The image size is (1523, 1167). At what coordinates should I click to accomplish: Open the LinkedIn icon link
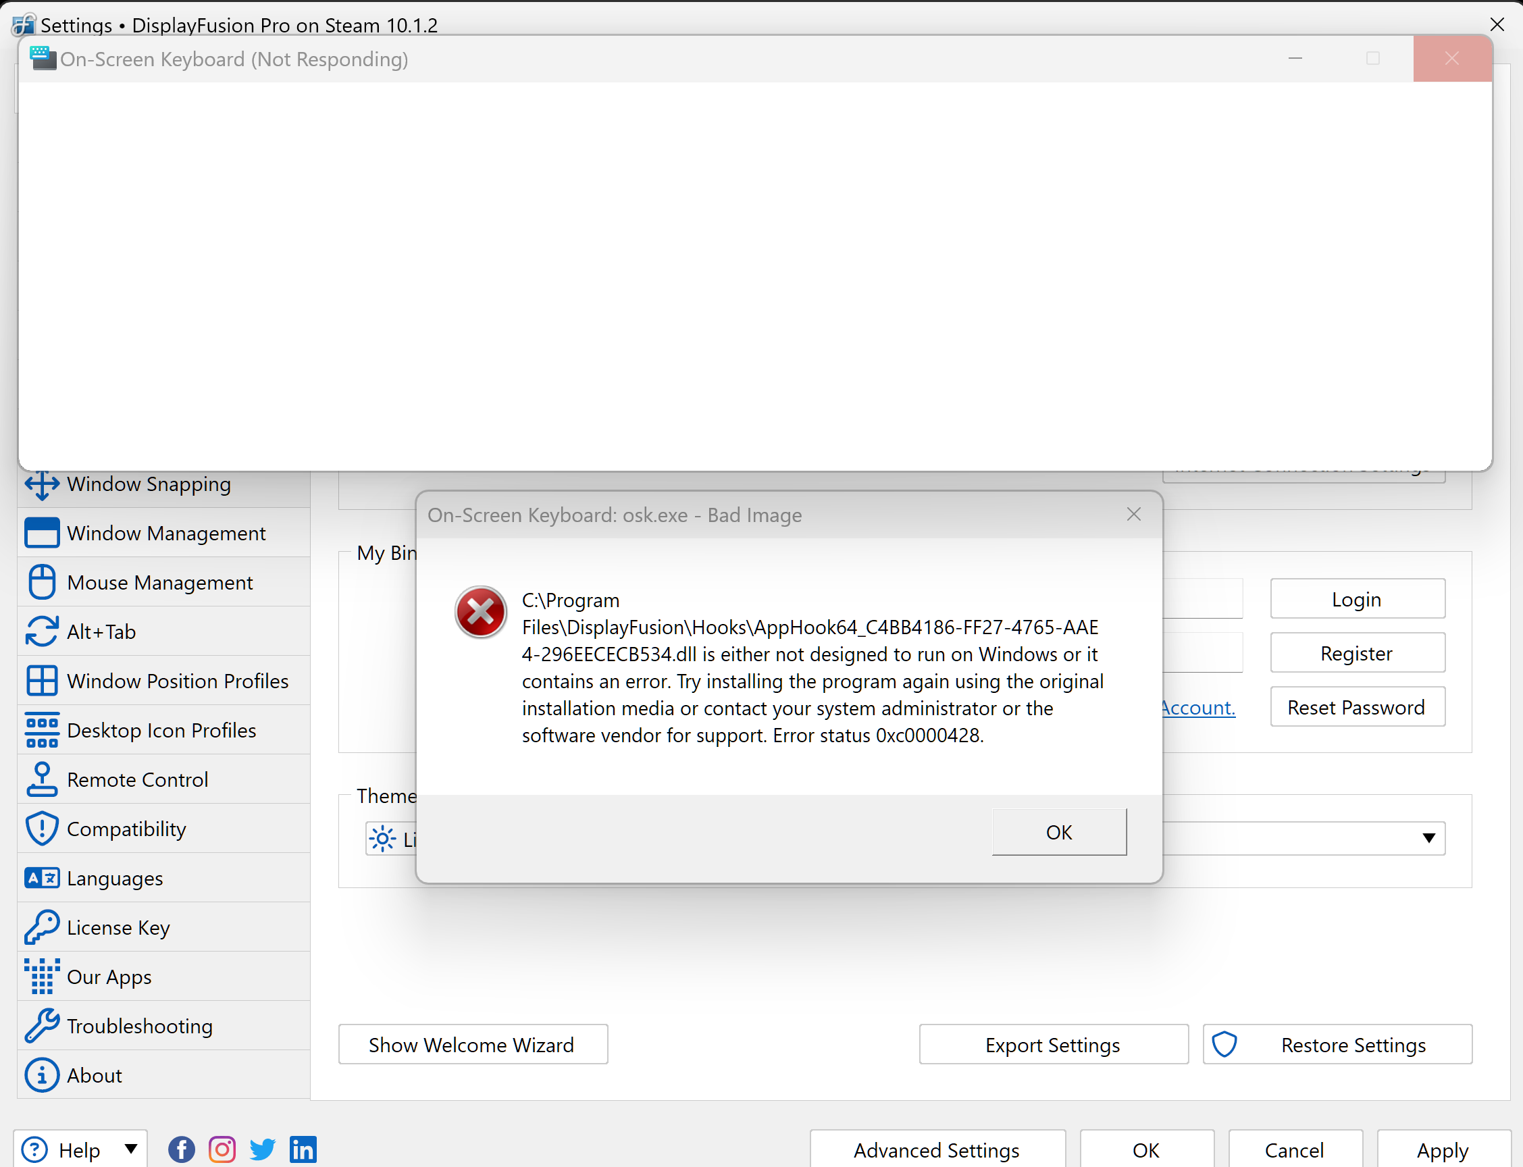click(303, 1149)
